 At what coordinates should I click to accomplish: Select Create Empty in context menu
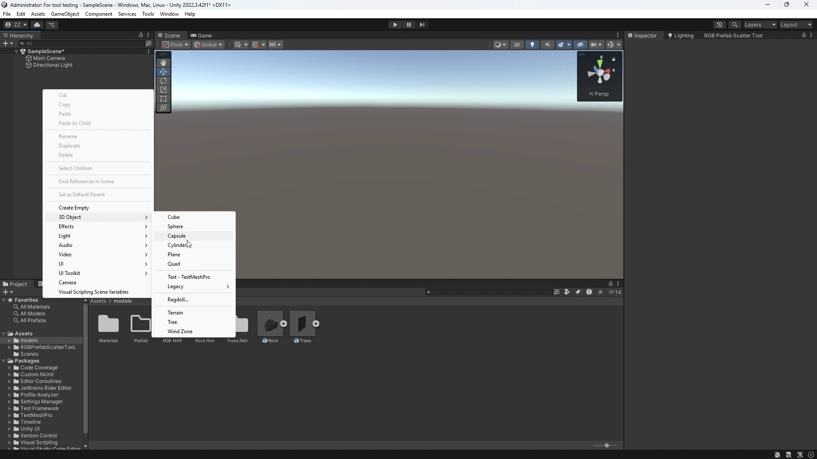[x=98, y=208]
